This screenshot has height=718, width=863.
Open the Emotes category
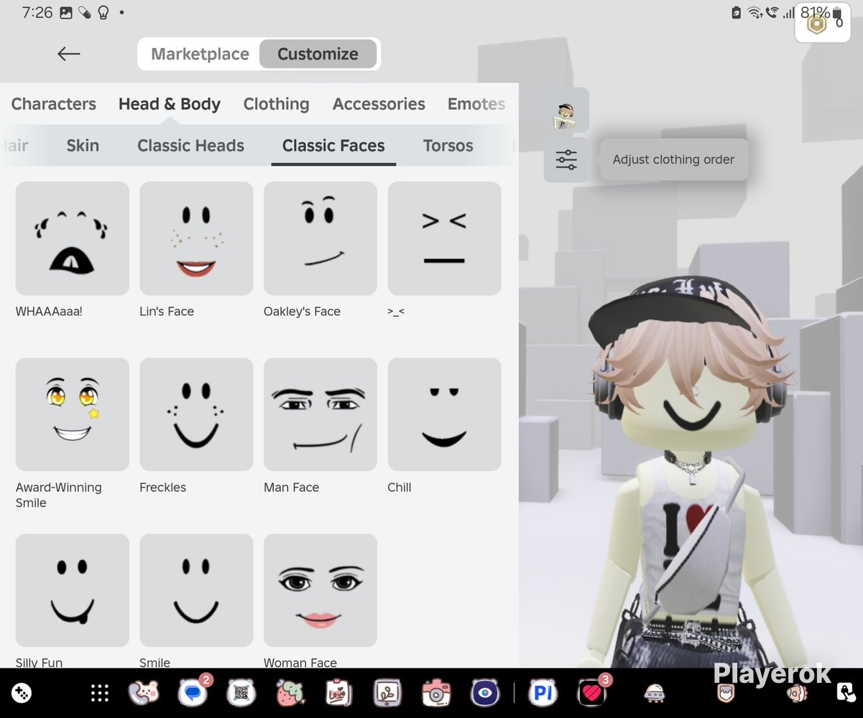point(476,104)
